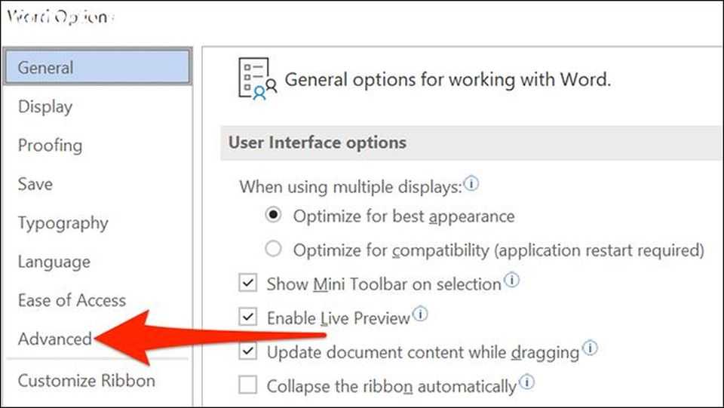Uncheck Update document content while dragging
The image size is (724, 408).
(x=248, y=351)
